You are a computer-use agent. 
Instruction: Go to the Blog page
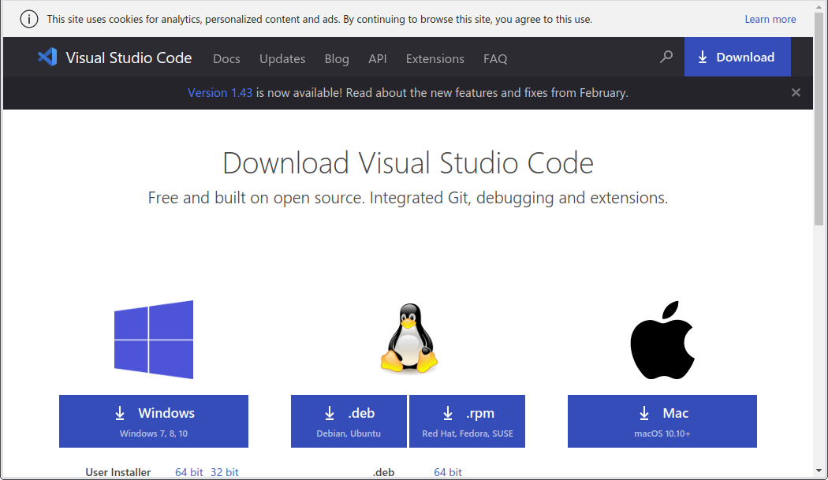click(x=337, y=58)
